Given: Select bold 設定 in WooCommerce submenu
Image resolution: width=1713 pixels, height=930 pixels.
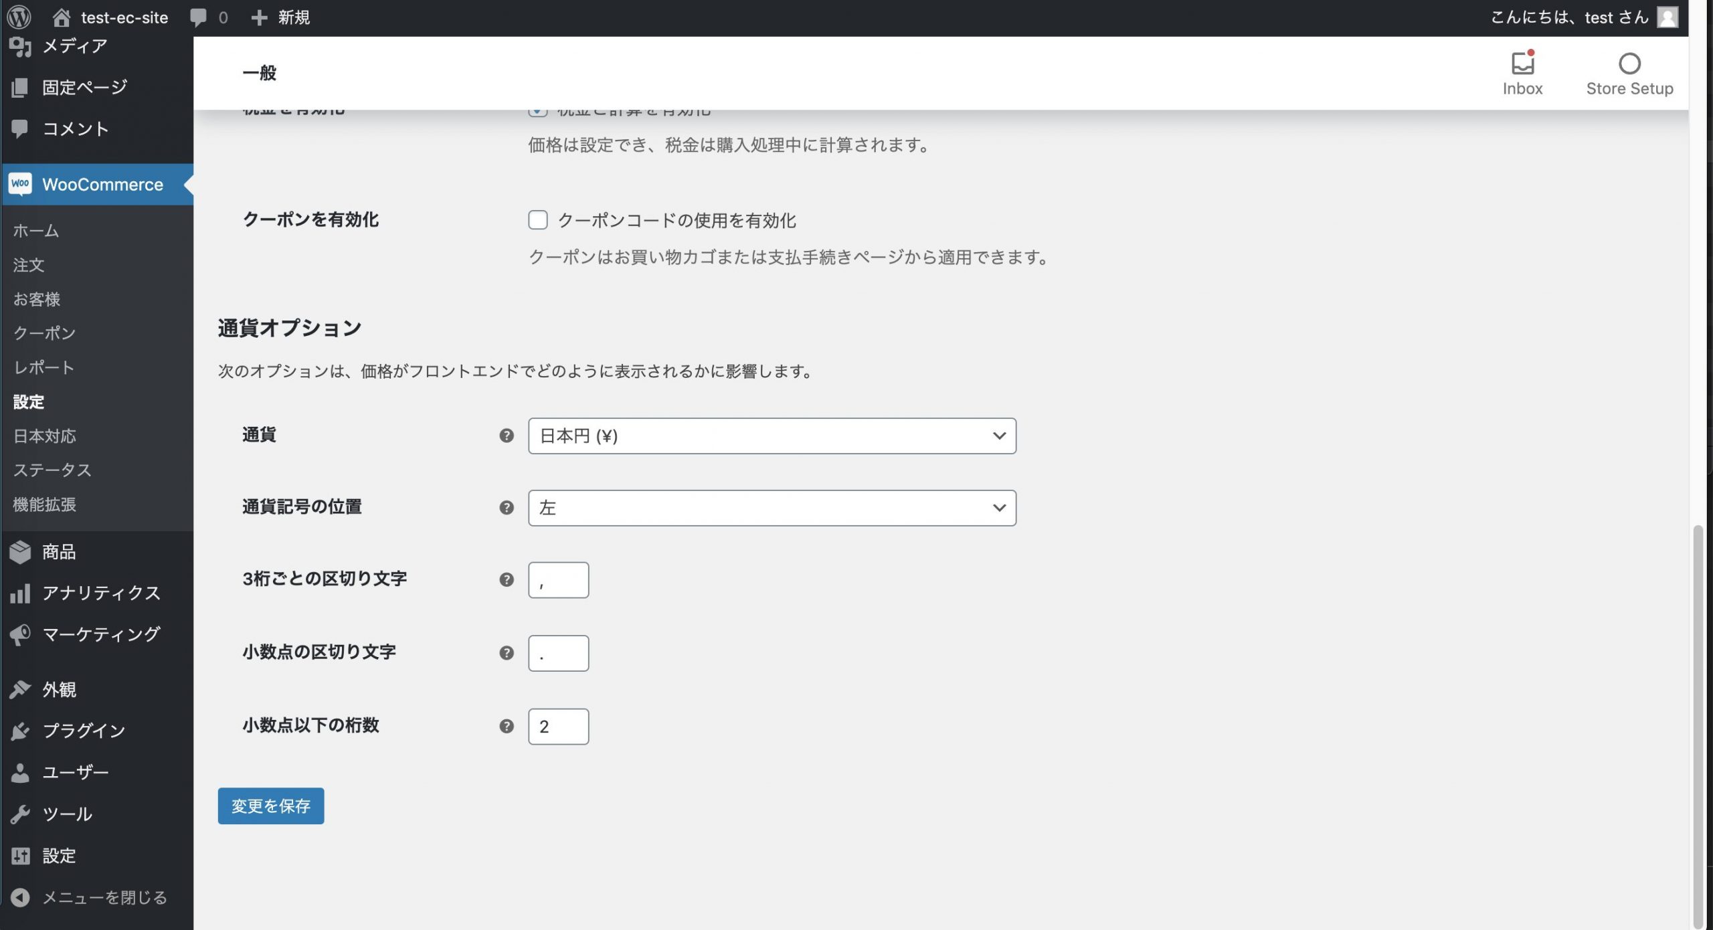Looking at the screenshot, I should 29,402.
